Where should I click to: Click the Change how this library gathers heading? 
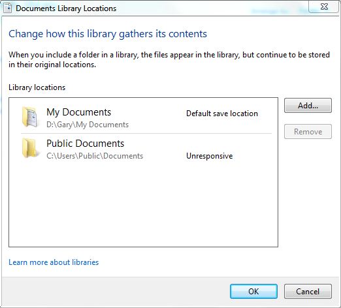coord(108,34)
